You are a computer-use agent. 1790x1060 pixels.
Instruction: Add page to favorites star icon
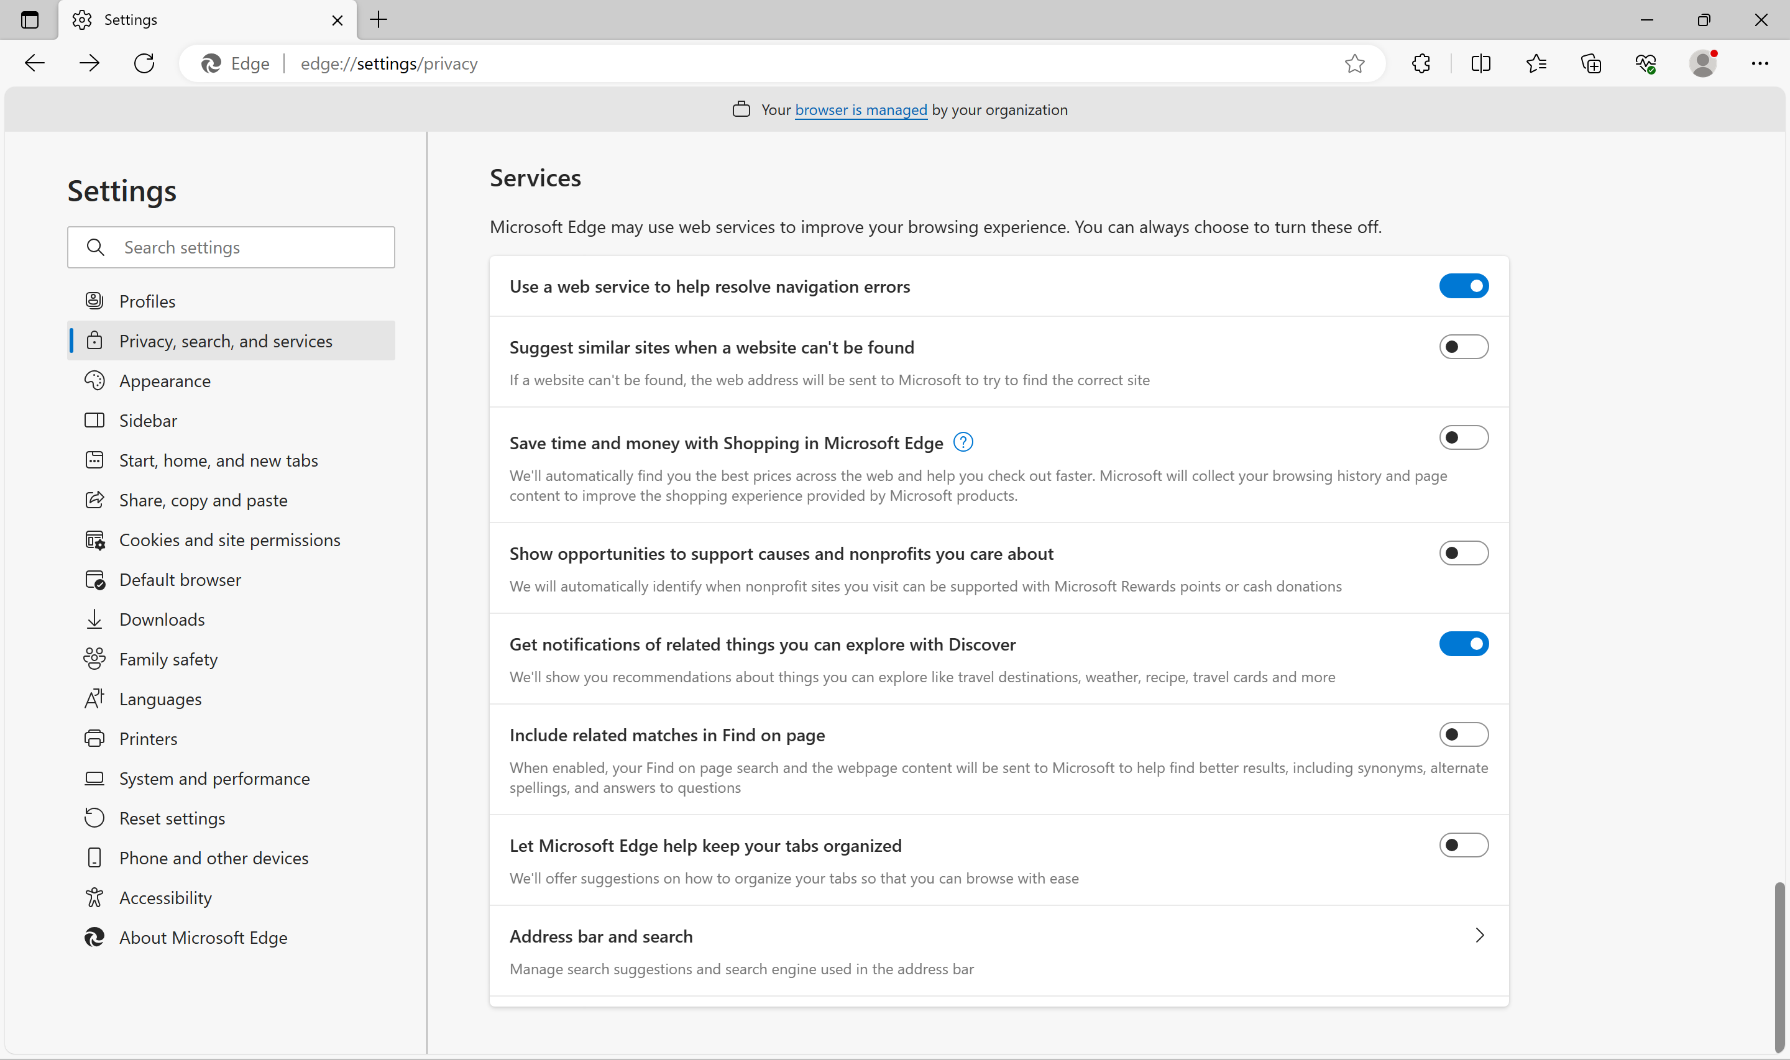point(1354,63)
